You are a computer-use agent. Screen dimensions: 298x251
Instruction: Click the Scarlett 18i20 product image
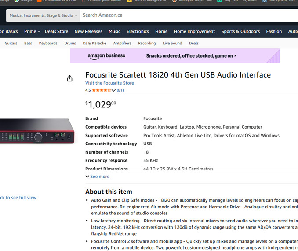(x=37, y=131)
